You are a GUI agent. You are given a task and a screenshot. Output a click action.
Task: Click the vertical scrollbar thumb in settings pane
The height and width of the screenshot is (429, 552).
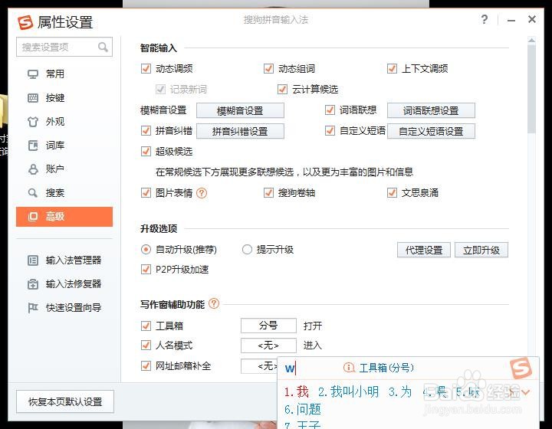pyautogui.click(x=531, y=89)
